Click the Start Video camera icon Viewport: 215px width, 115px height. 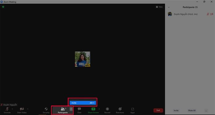[x=22, y=109]
